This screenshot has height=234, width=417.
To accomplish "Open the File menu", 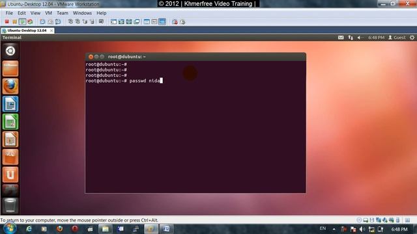I will click(x=9, y=13).
